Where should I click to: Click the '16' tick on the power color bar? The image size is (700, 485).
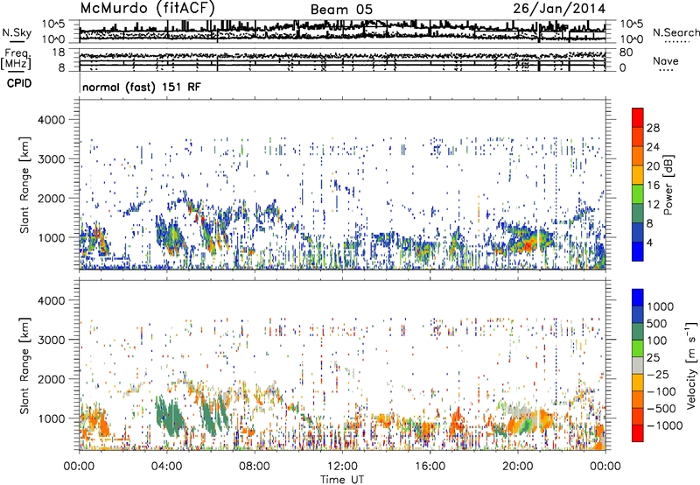[653, 186]
